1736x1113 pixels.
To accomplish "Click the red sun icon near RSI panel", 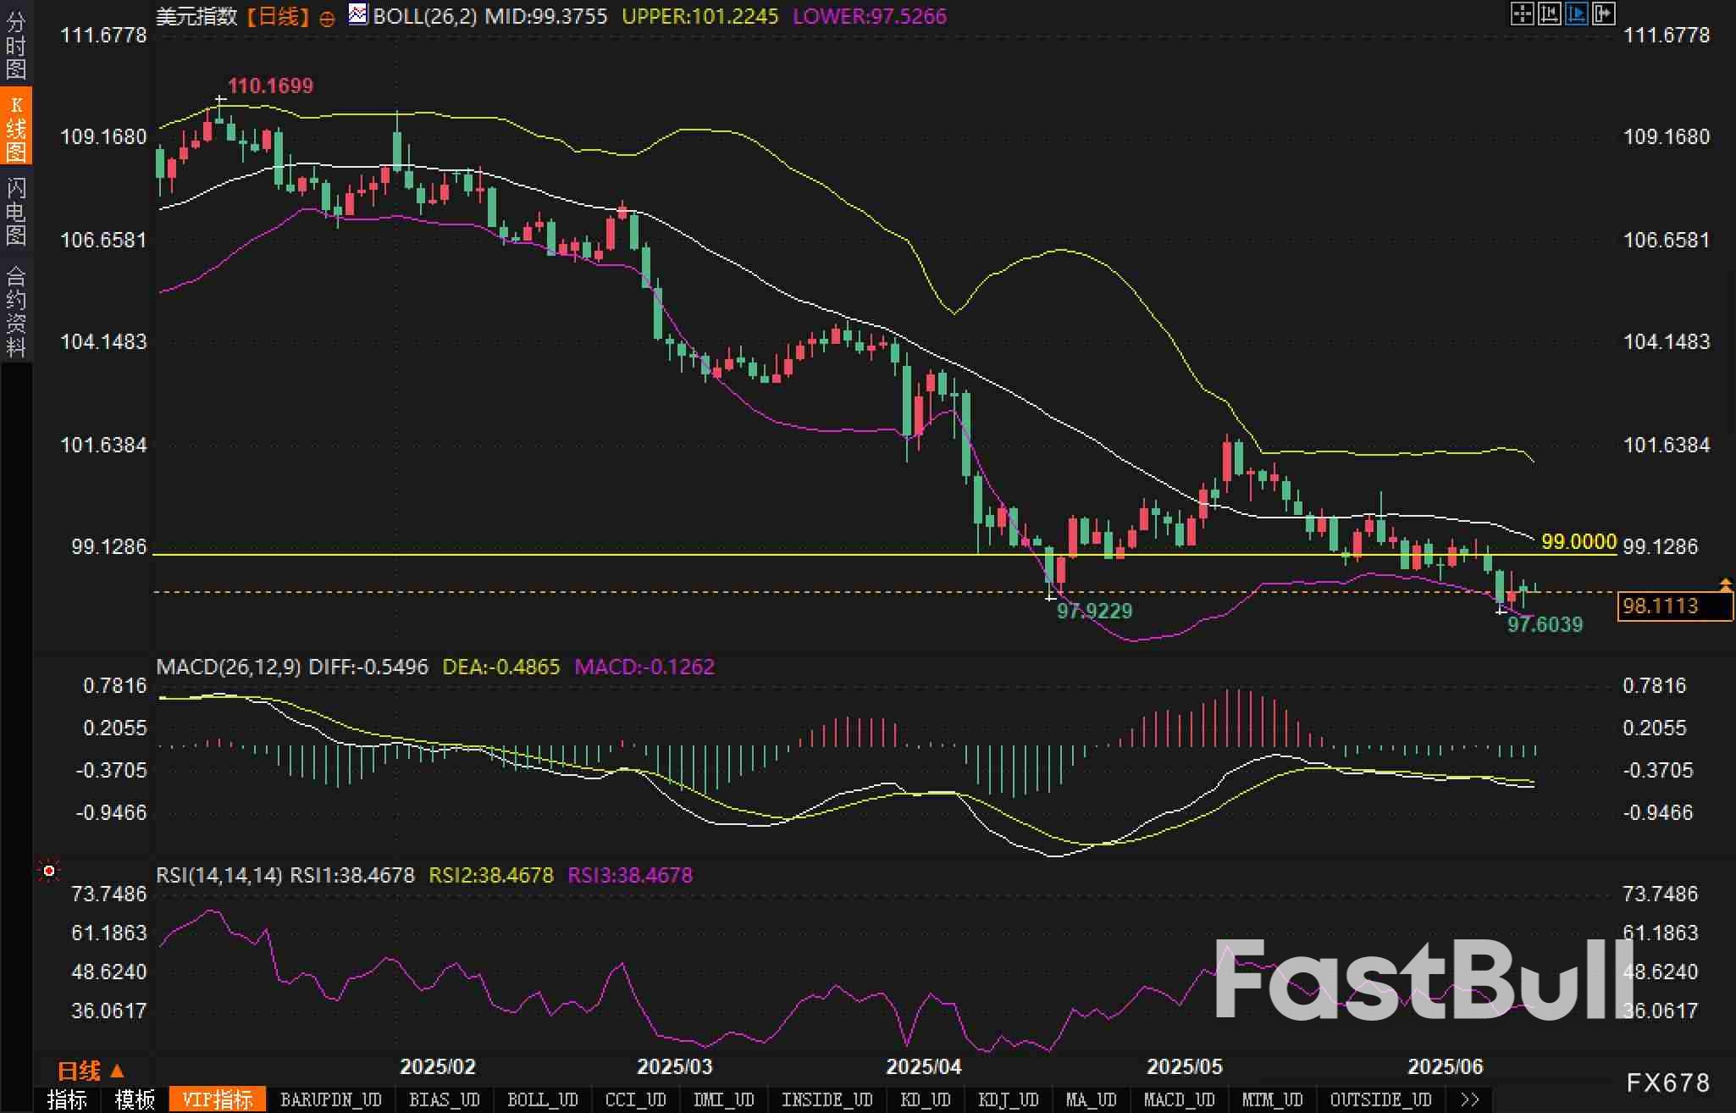I will pyautogui.click(x=49, y=871).
